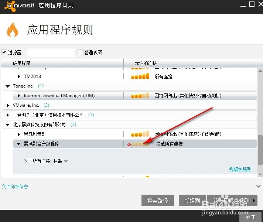Maximize the avast window
The width and height of the screenshot is (263, 222).
click(x=252, y=4)
